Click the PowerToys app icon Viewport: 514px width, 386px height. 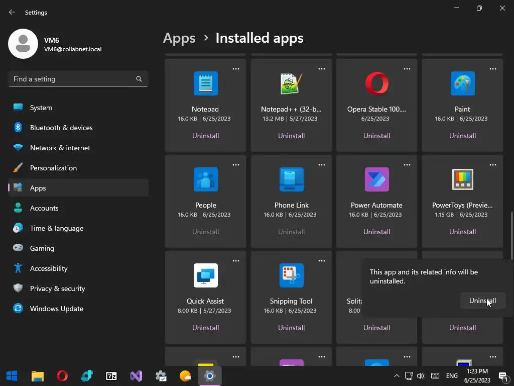click(462, 179)
